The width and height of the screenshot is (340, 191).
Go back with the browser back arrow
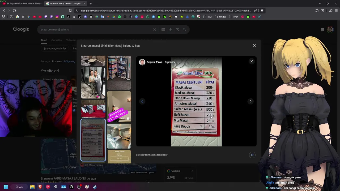[4, 11]
